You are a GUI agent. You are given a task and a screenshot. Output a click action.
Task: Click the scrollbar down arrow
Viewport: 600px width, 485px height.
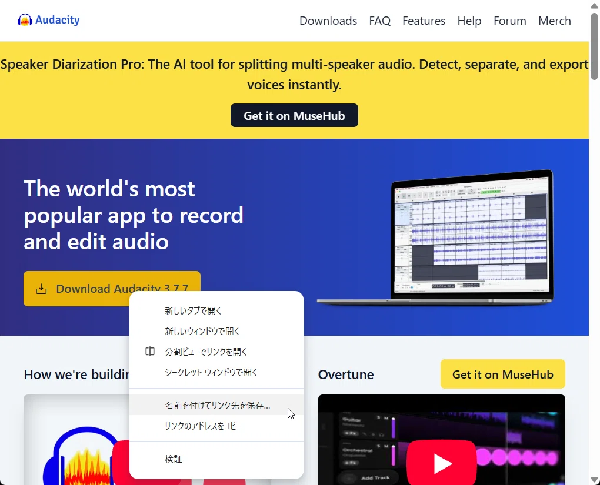[x=594, y=480]
